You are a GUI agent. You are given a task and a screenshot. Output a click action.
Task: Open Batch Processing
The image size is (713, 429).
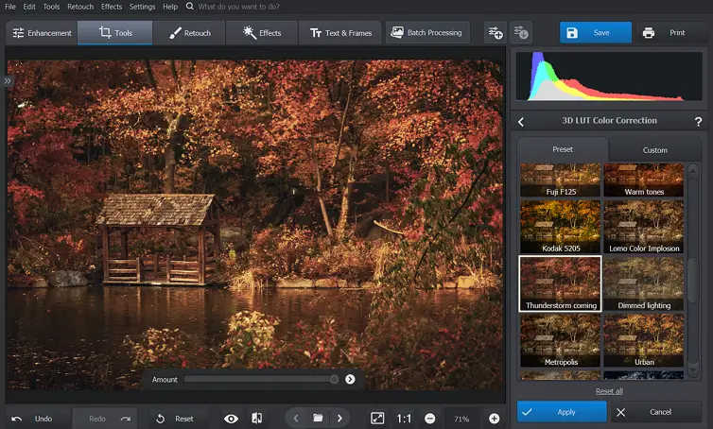click(427, 32)
